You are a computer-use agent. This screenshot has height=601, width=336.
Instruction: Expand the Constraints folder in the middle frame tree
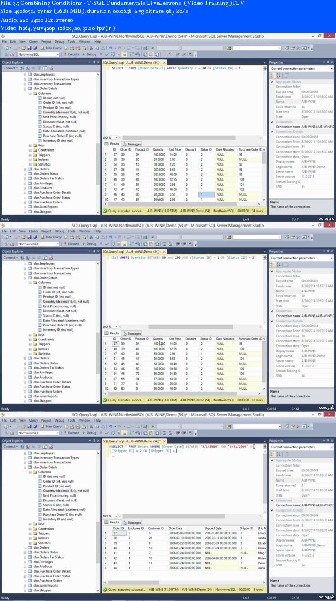click(x=30, y=340)
